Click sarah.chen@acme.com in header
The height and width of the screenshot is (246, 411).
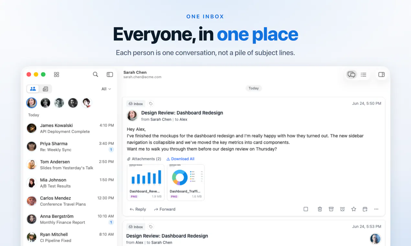click(x=142, y=77)
